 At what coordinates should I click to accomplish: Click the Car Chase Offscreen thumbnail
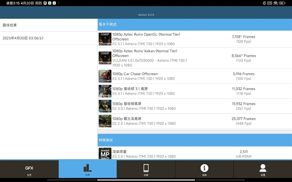[105, 76]
